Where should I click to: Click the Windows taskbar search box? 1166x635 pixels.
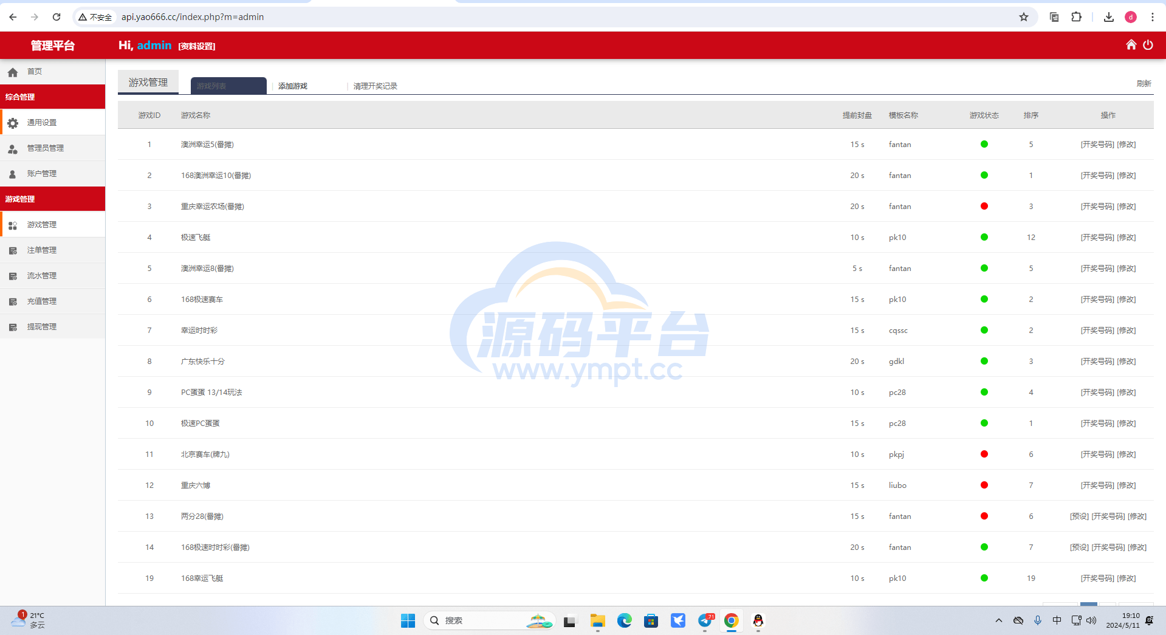click(x=489, y=620)
